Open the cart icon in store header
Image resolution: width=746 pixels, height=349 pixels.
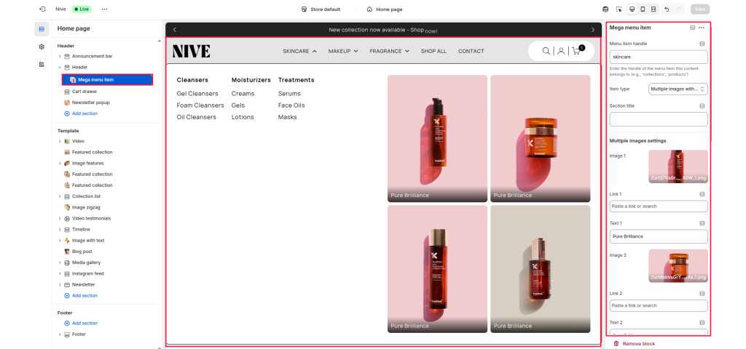point(576,51)
